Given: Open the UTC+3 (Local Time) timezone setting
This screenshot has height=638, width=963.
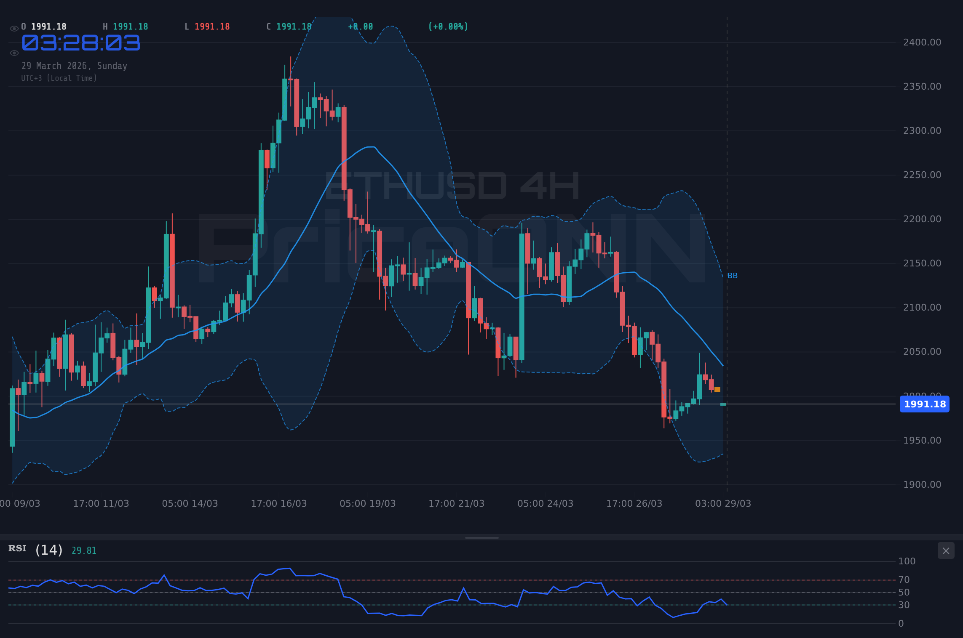Looking at the screenshot, I should pos(59,78).
